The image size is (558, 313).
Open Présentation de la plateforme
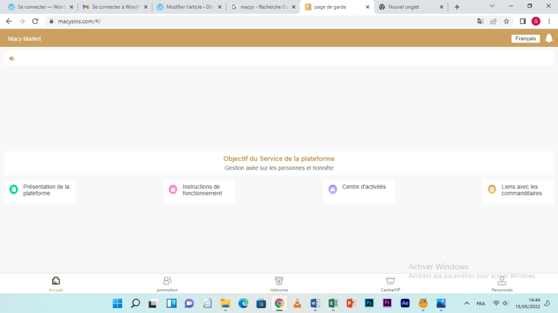point(40,191)
